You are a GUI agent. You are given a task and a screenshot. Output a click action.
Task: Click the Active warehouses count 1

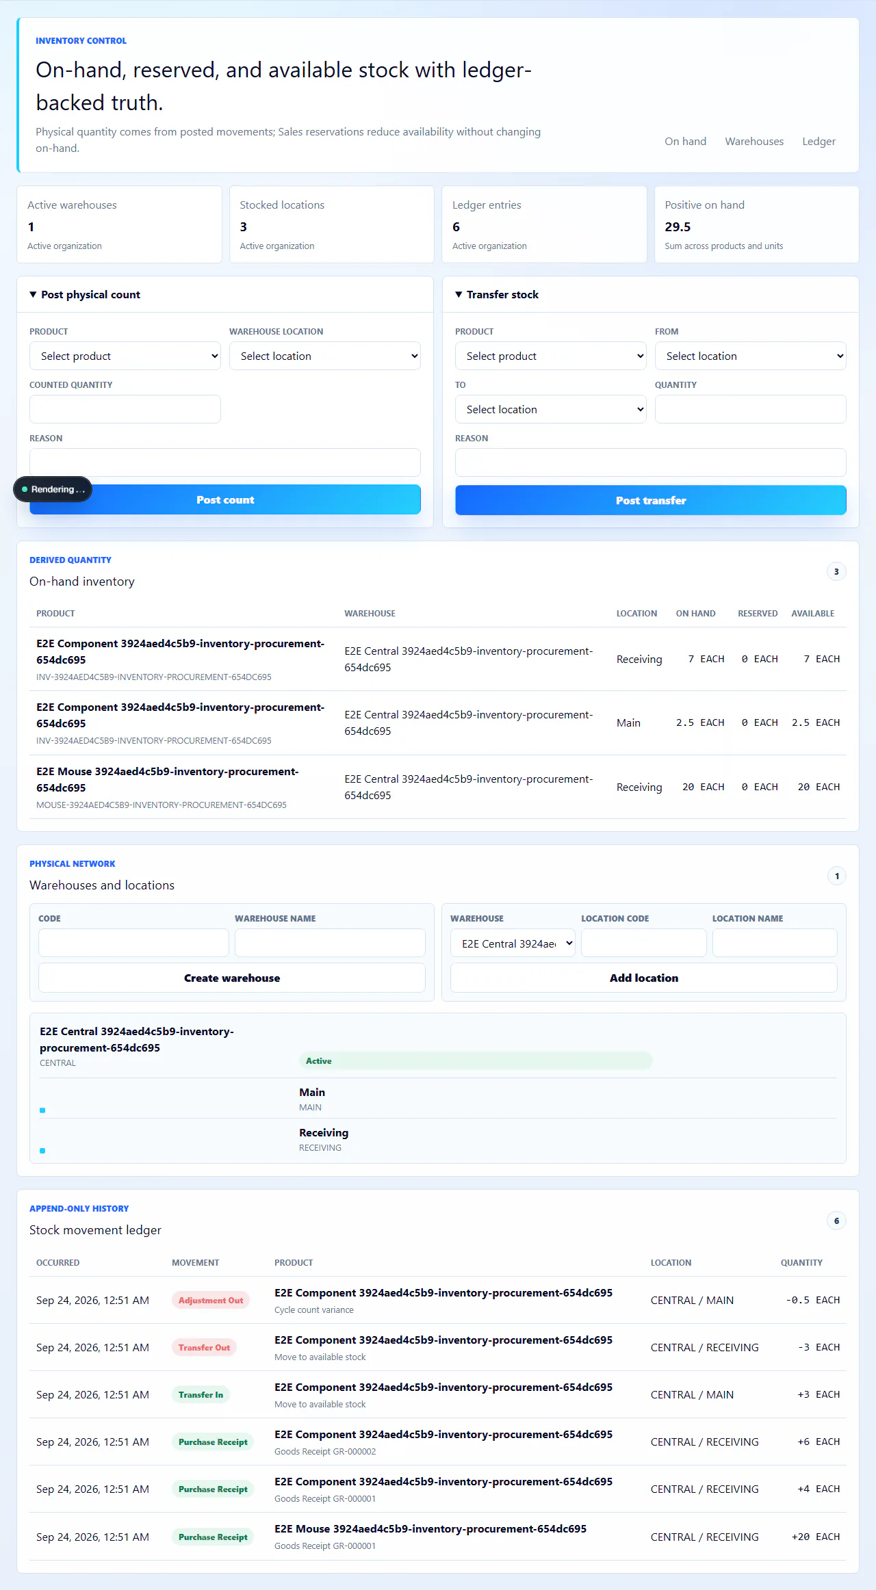click(x=31, y=226)
